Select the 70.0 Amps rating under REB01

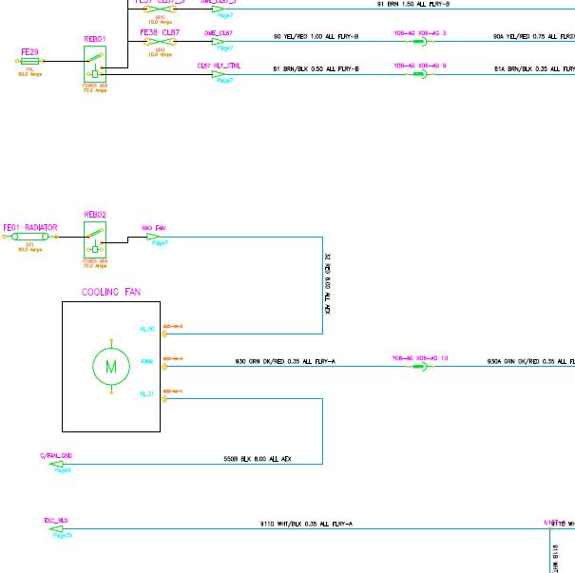tap(95, 90)
